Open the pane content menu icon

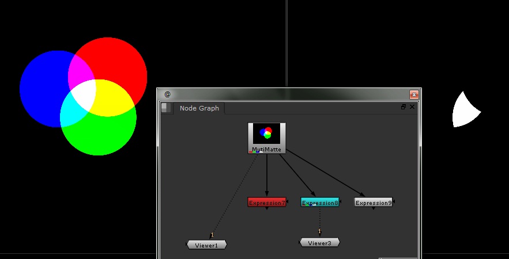[x=166, y=108]
